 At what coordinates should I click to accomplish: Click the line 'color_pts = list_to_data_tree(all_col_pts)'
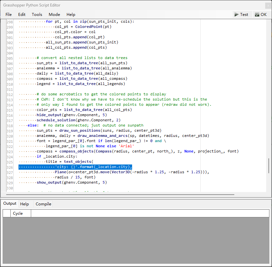point(84,110)
